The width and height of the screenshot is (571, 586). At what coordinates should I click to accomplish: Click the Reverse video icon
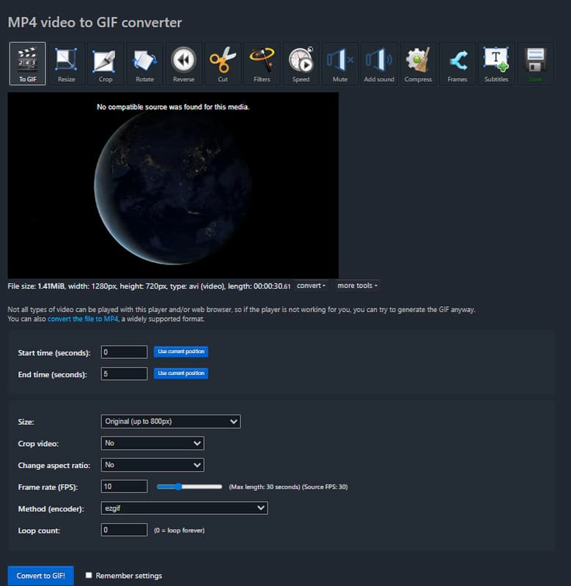click(x=183, y=63)
